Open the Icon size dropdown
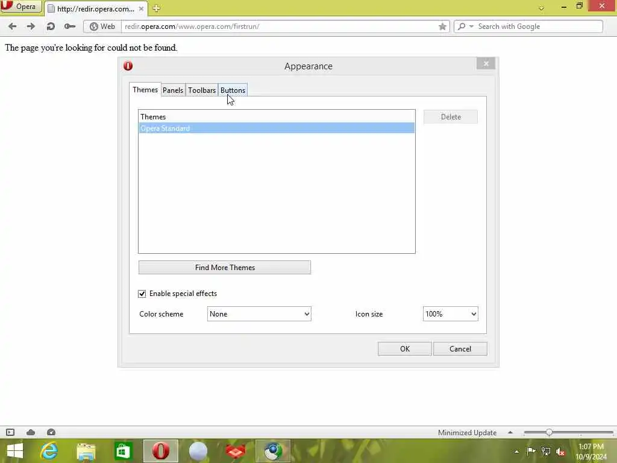The image size is (617, 463). 451,313
